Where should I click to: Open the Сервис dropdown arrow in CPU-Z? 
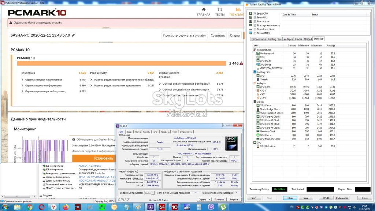[x=209, y=199]
